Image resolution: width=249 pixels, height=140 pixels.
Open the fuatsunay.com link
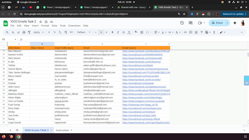click(140, 105)
